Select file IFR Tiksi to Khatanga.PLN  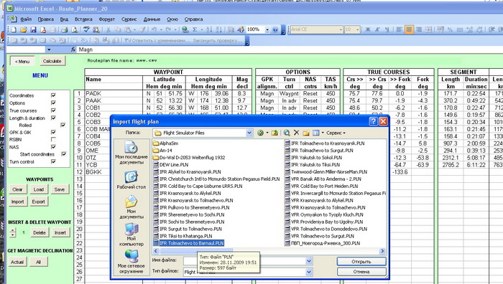pyautogui.click(x=183, y=236)
